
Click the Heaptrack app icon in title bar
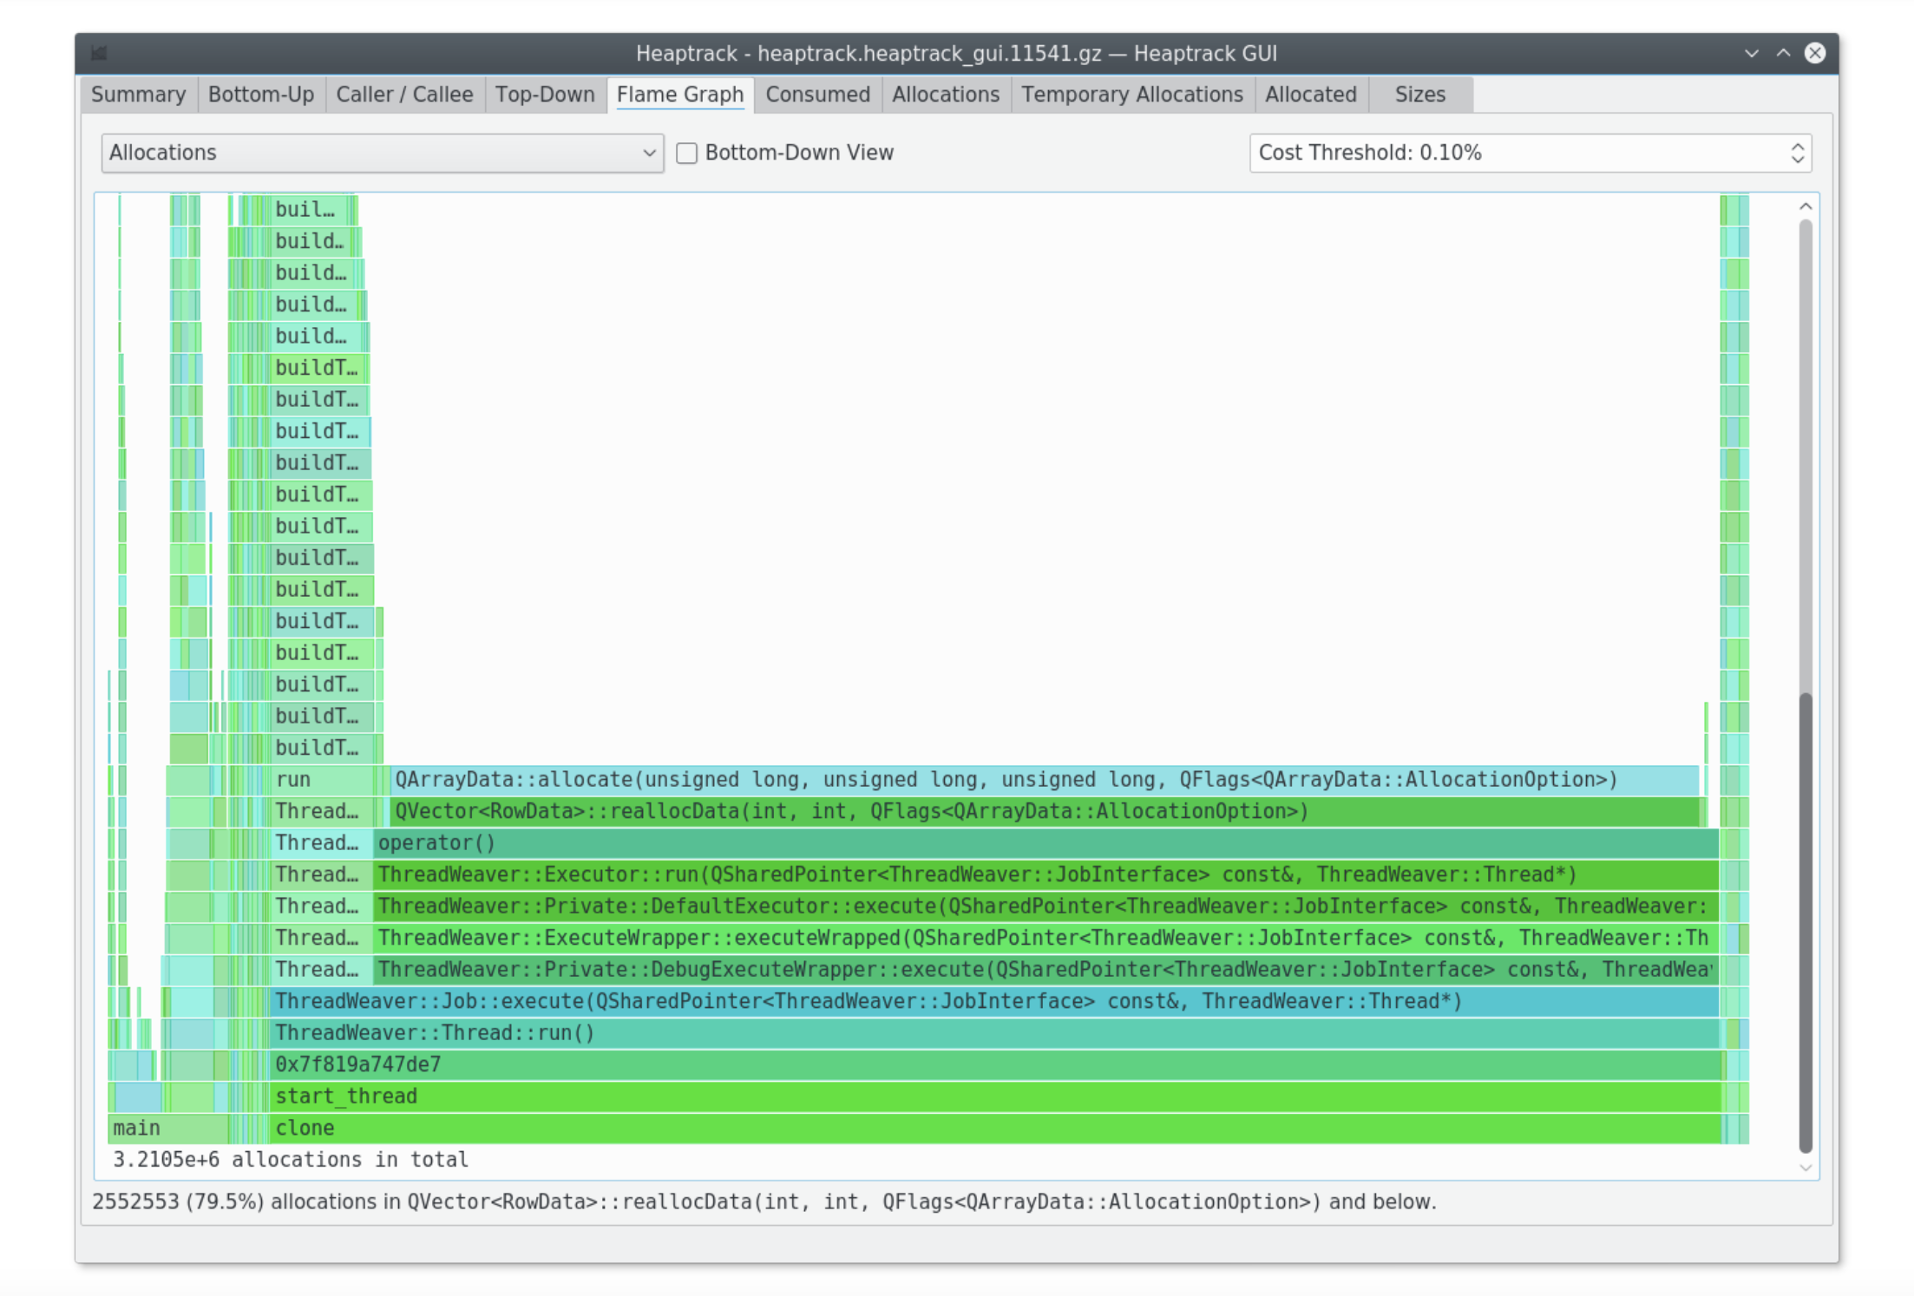click(99, 54)
